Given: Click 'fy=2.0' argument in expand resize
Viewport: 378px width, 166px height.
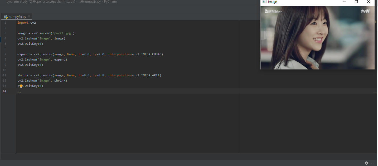Looking at the screenshot, I should (x=99, y=54).
